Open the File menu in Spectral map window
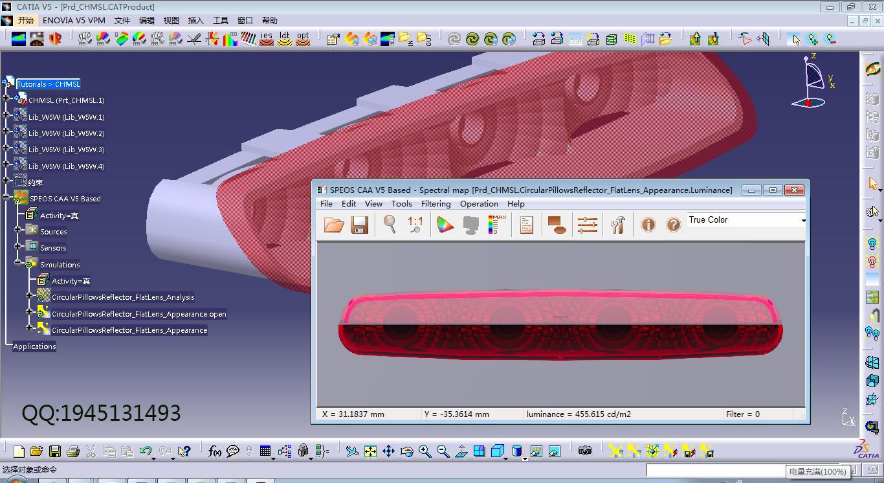 pos(326,203)
